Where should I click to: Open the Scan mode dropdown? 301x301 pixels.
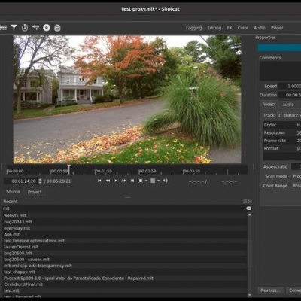(296, 176)
